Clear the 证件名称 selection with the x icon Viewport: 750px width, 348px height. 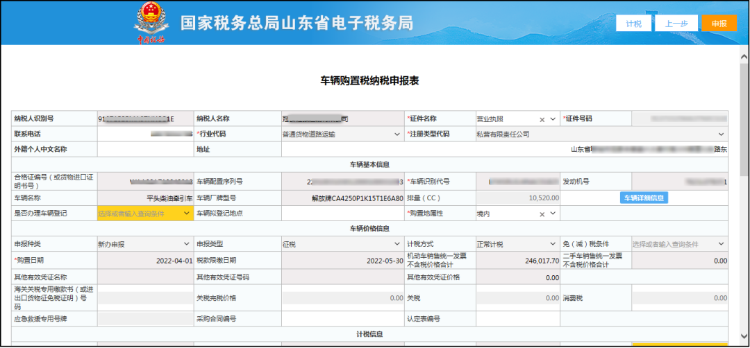[542, 119]
